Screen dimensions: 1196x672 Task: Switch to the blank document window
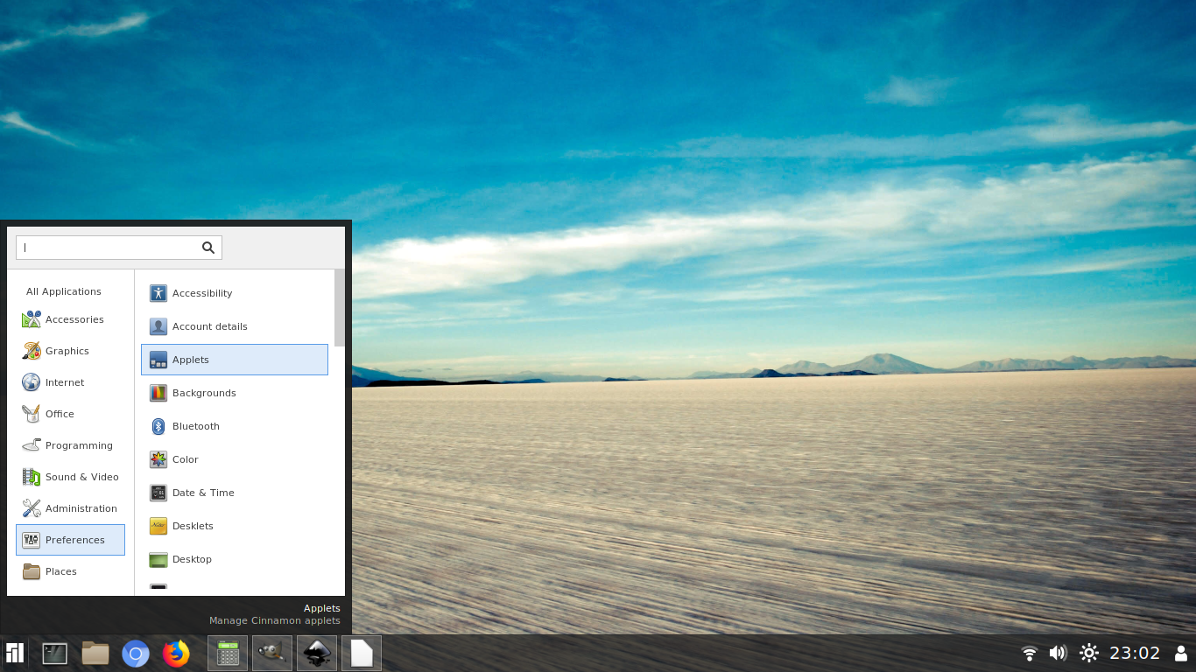pyautogui.click(x=362, y=653)
